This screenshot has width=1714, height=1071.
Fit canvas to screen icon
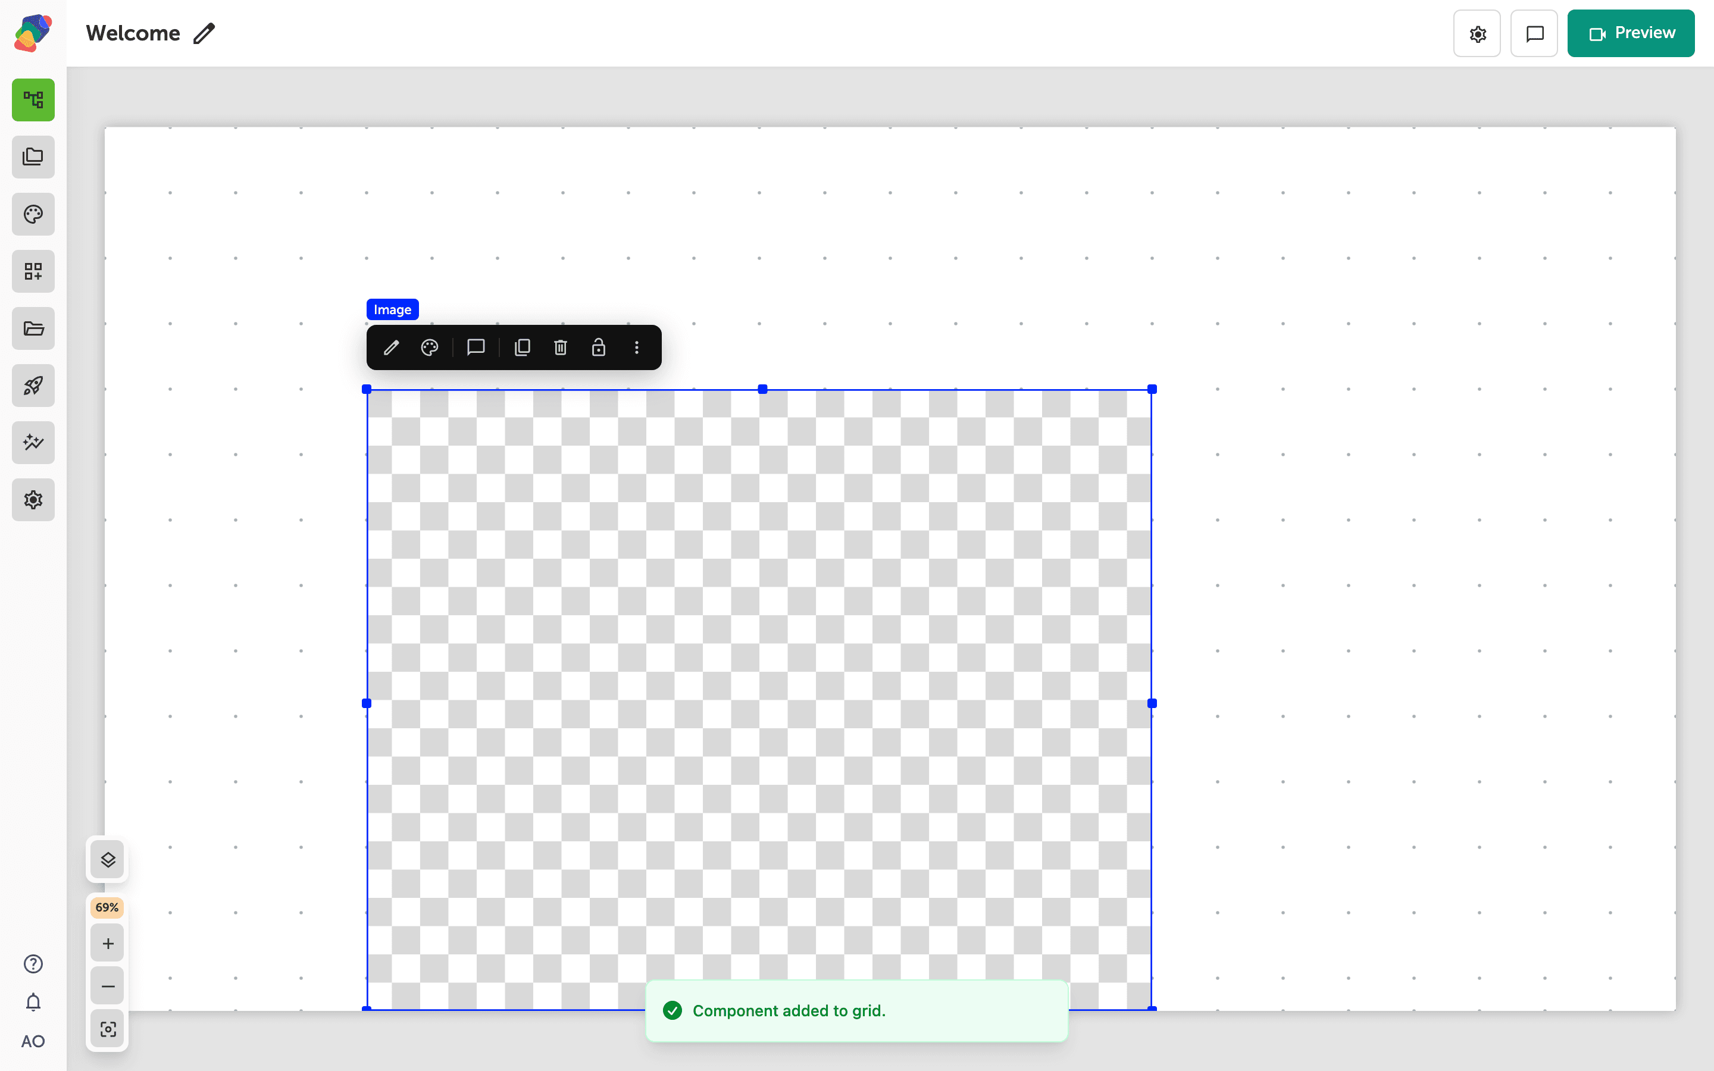click(108, 1029)
